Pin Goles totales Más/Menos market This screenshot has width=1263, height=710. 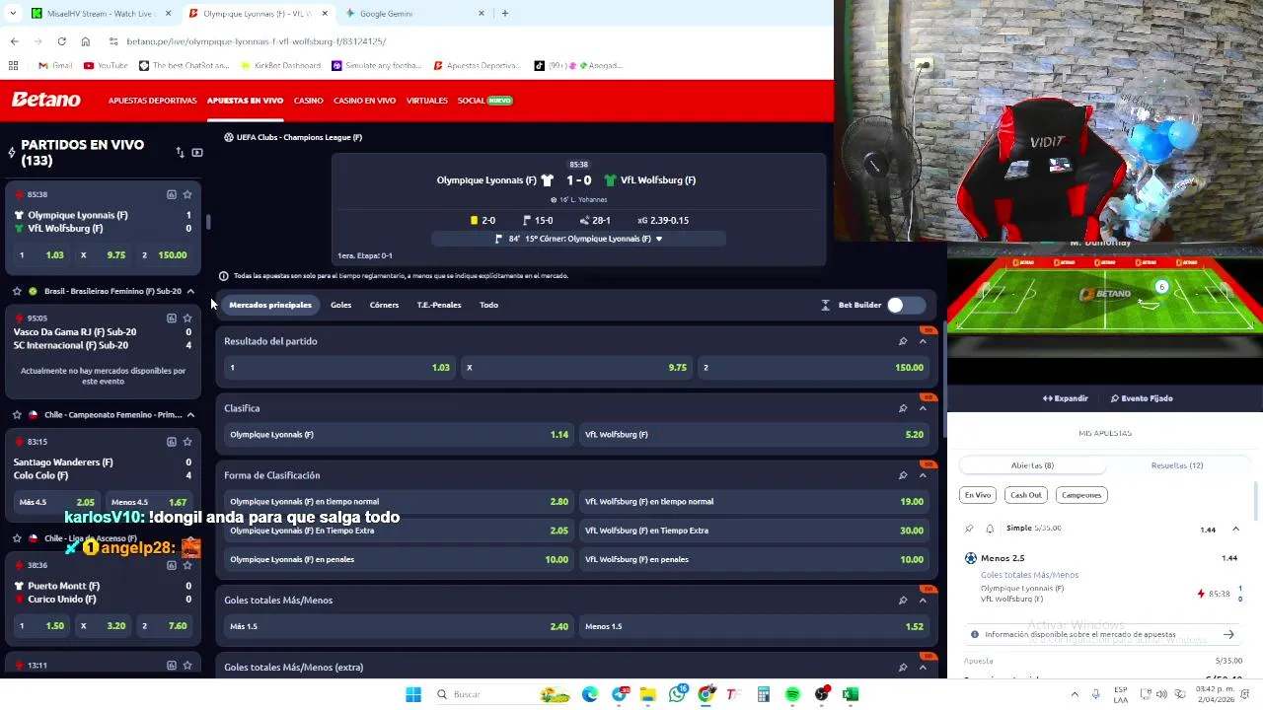pyautogui.click(x=903, y=601)
